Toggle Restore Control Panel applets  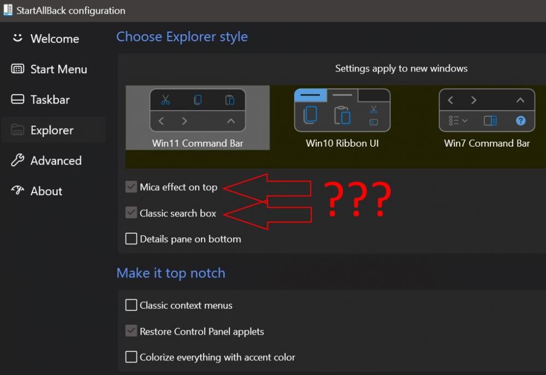131,331
